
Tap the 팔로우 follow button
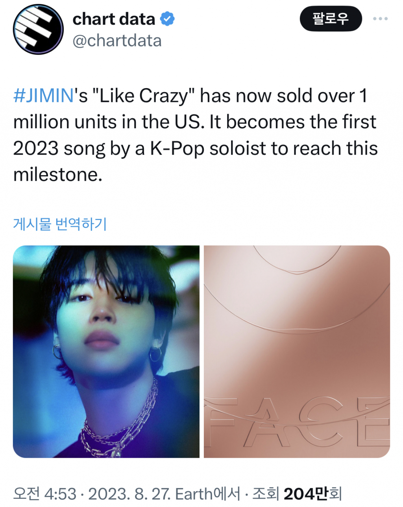coord(331,19)
